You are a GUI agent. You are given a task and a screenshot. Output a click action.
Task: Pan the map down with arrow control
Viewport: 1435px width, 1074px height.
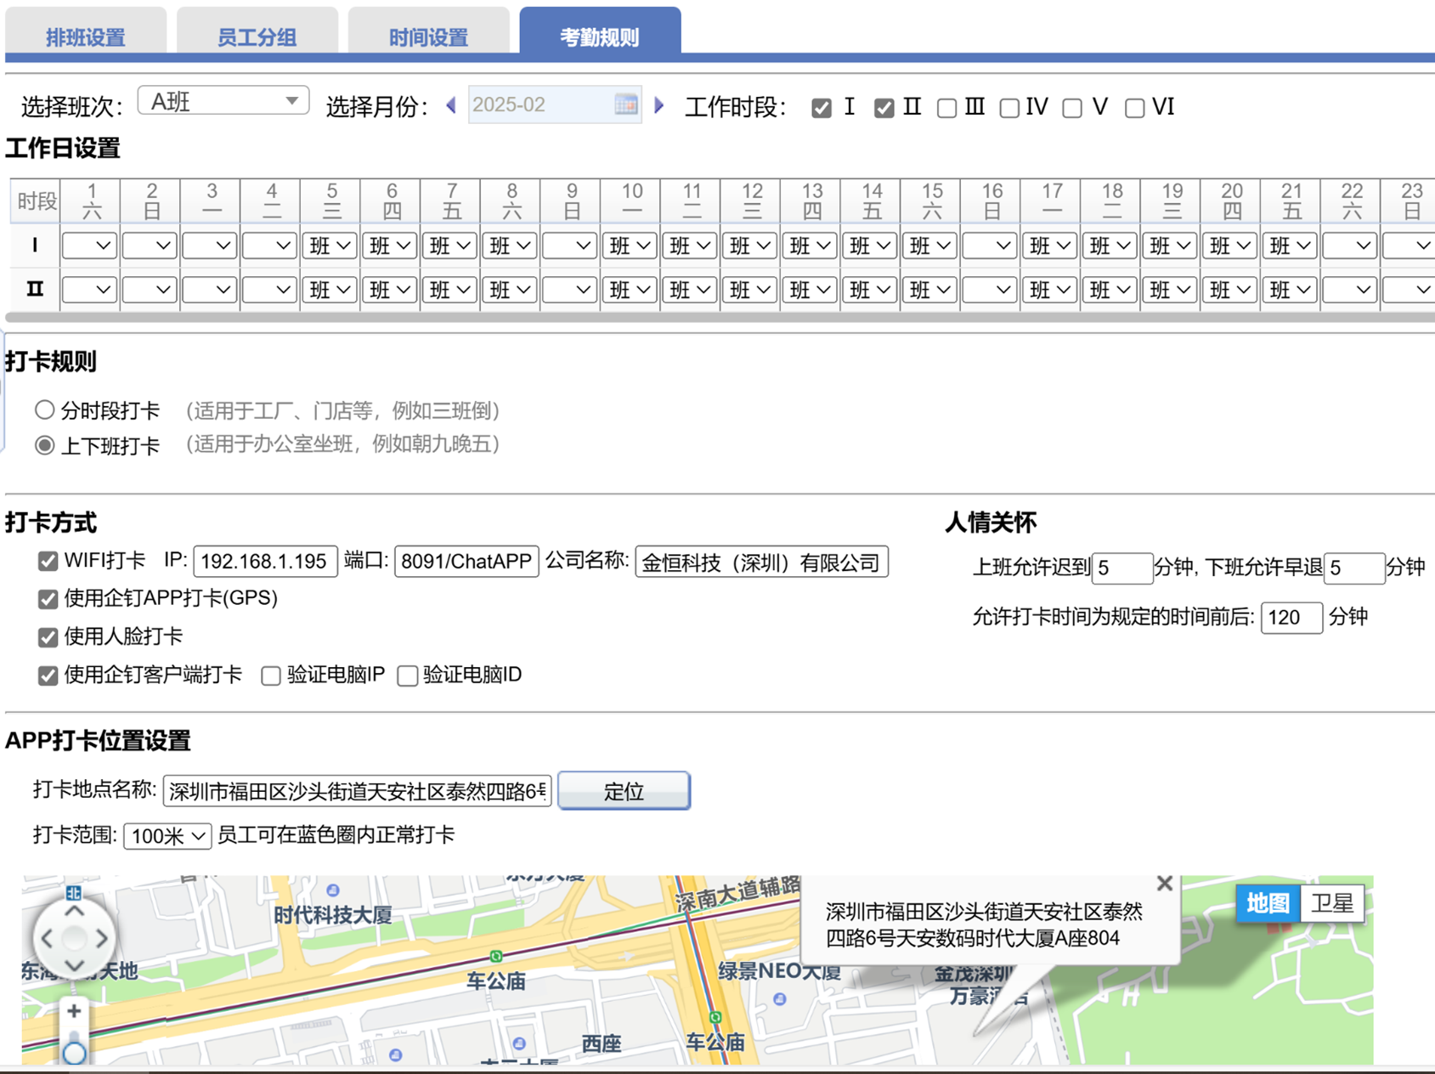[74, 965]
